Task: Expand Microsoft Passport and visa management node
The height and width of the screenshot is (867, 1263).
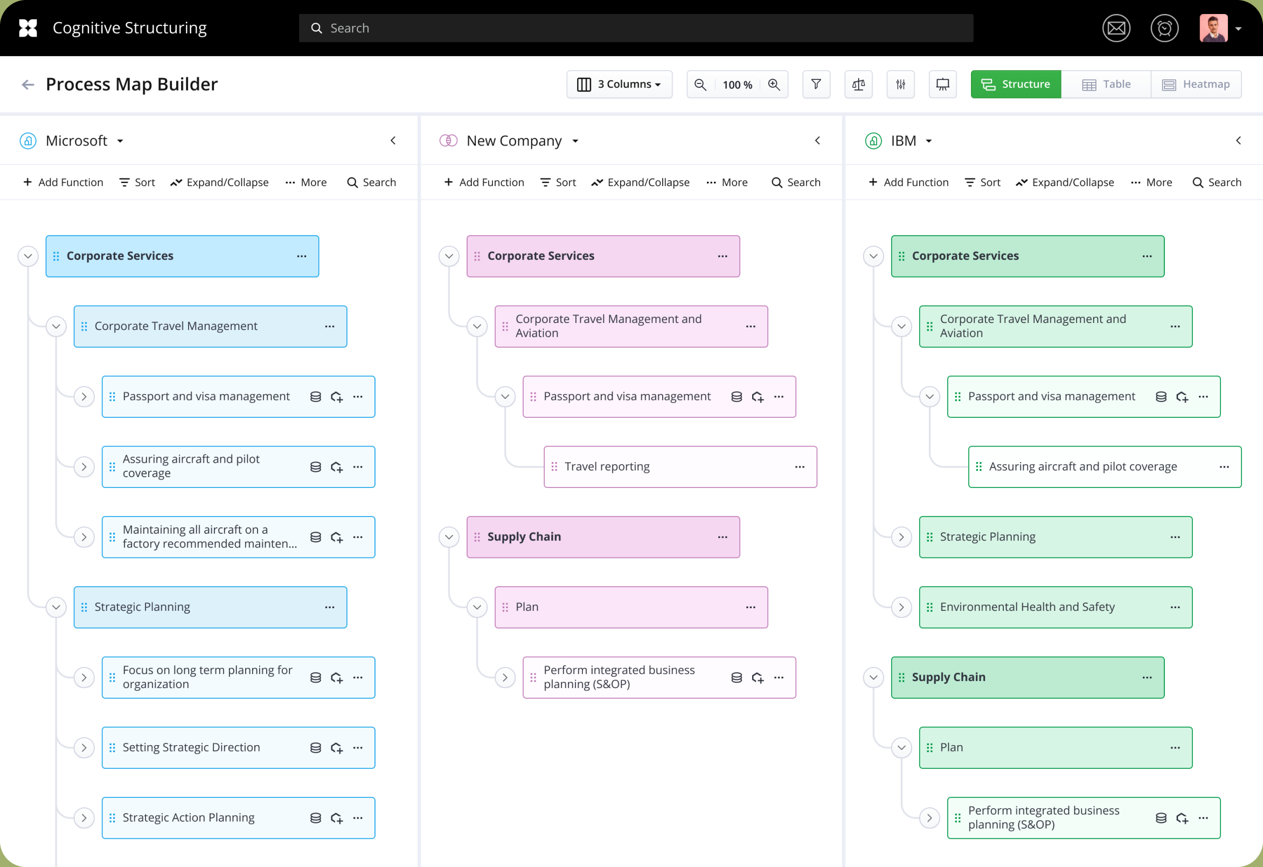Action: (x=84, y=396)
